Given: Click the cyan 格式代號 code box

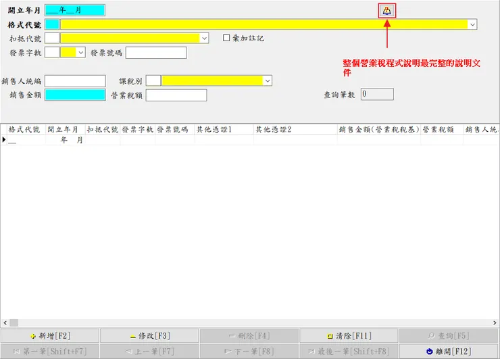Looking at the screenshot, I should click(x=52, y=24).
